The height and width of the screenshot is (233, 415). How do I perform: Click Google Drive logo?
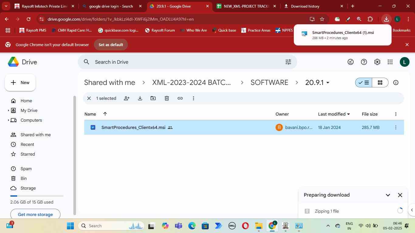point(22,62)
